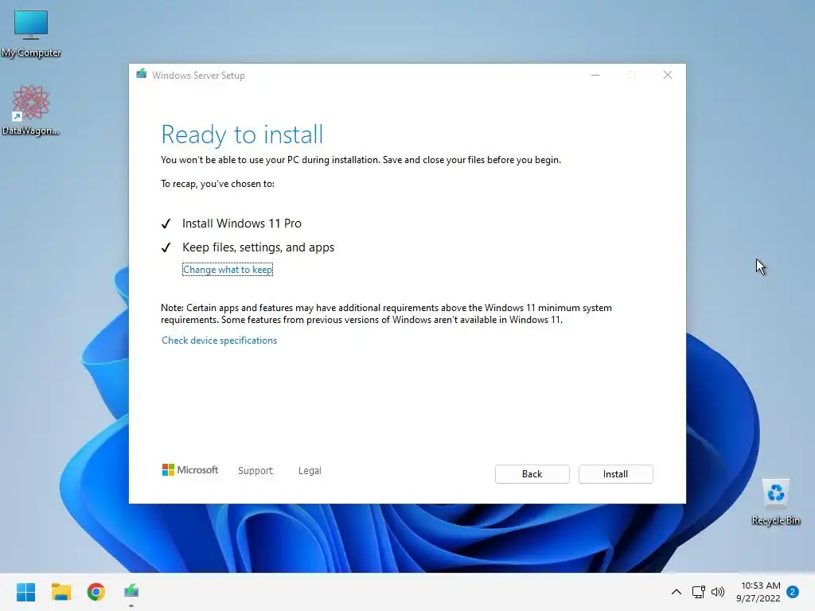Select the Recycle Bin desktop icon
This screenshot has height=611, width=815.
[776, 502]
